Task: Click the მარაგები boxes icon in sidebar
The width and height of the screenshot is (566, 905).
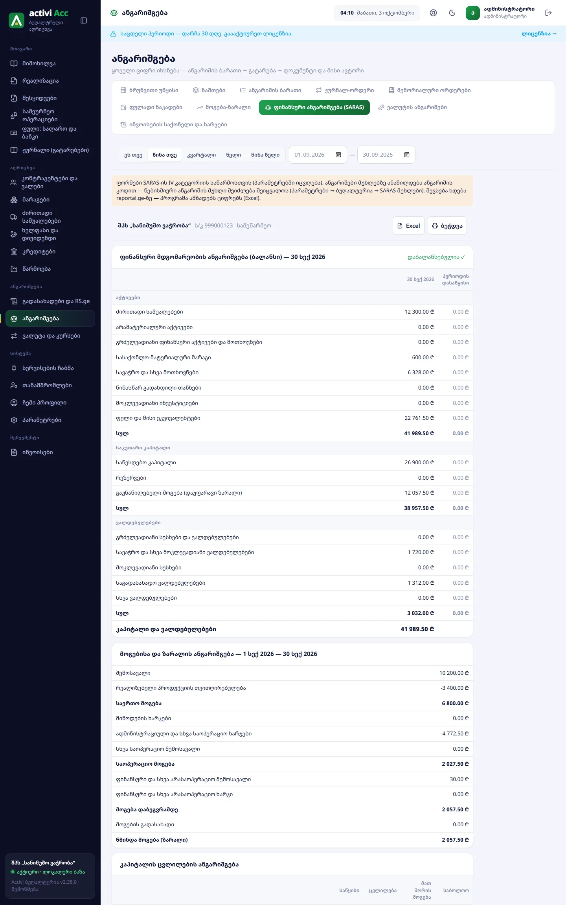Action: tap(14, 199)
